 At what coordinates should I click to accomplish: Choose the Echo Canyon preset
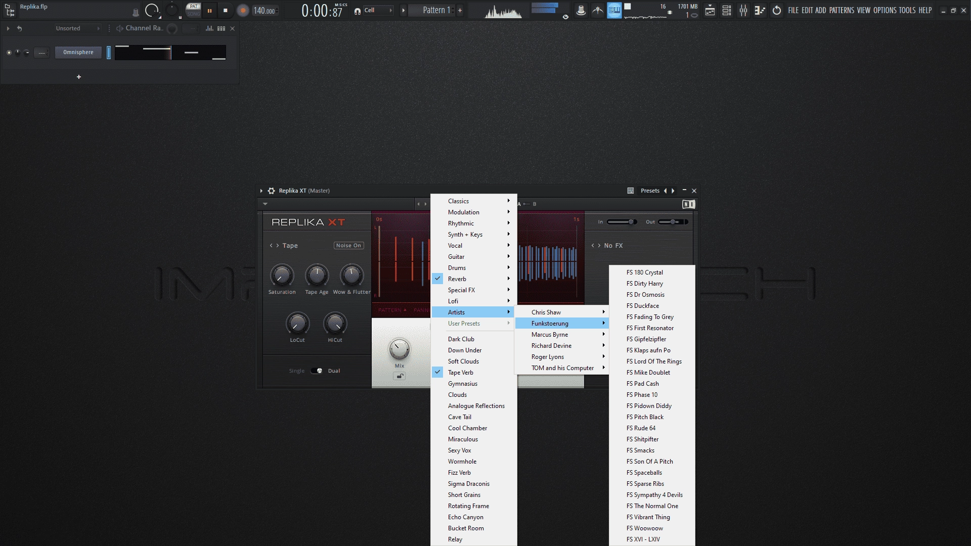474,517
